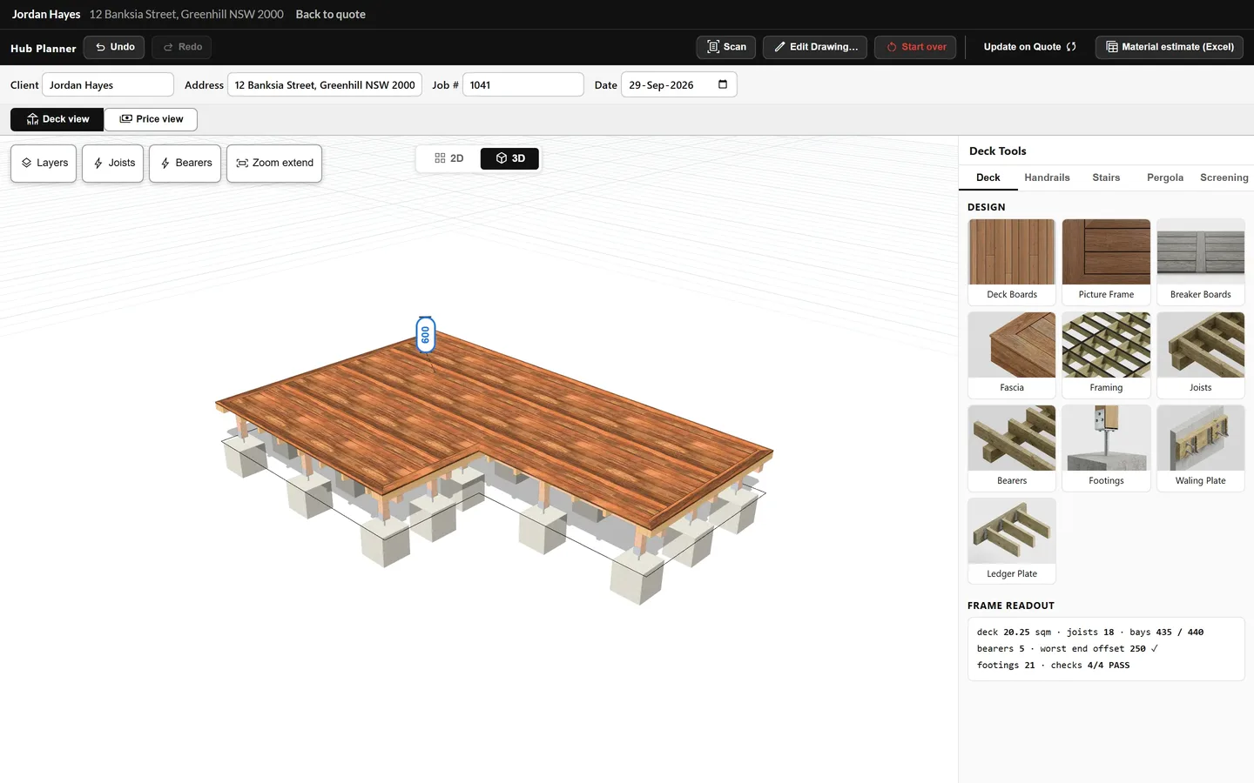Open the Ledger Plate design tile
The height and width of the screenshot is (783, 1254).
pos(1012,541)
